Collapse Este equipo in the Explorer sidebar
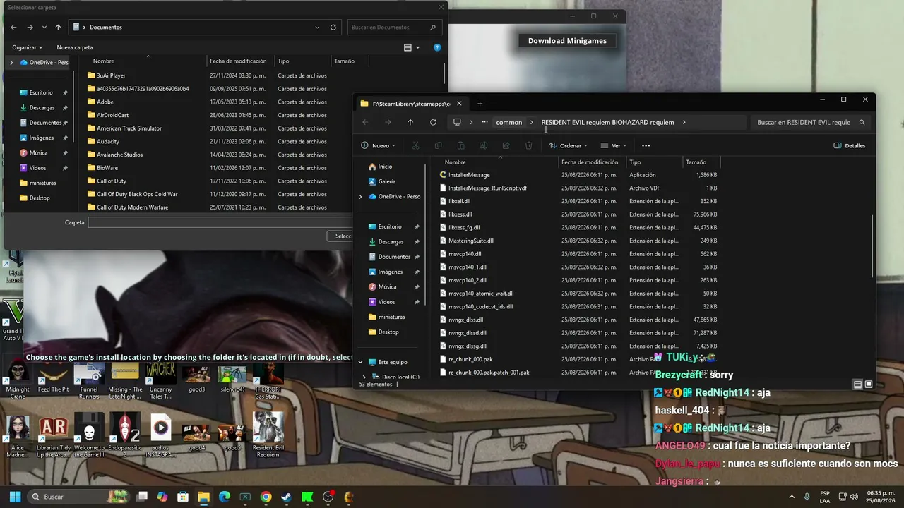The image size is (904, 508). click(x=360, y=362)
